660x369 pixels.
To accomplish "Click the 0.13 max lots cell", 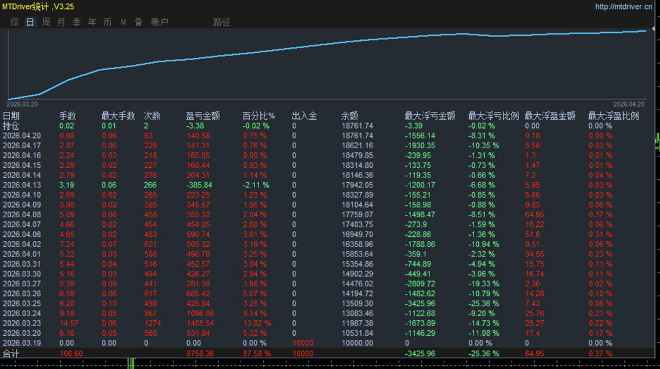I will click(110, 304).
